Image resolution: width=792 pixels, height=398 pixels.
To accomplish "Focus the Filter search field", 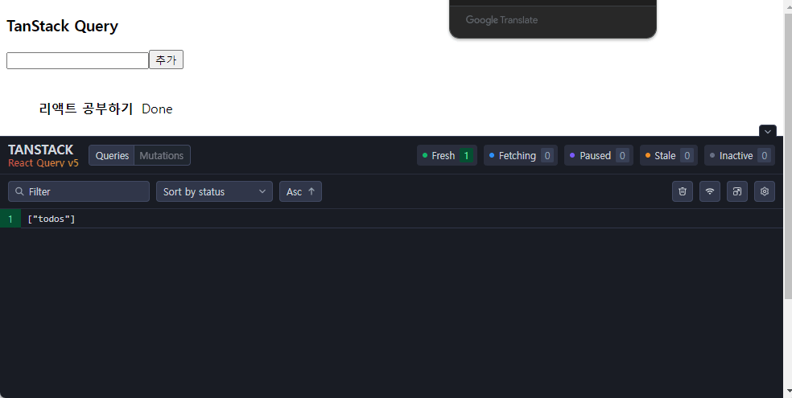I will (x=79, y=191).
